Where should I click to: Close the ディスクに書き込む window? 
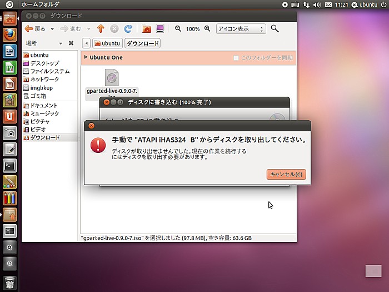point(107,102)
